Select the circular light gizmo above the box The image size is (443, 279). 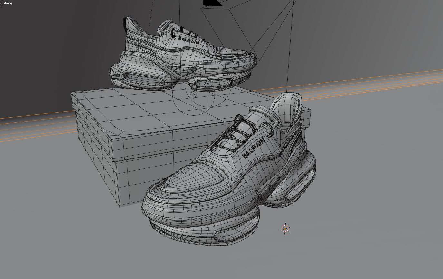pyautogui.click(x=194, y=94)
